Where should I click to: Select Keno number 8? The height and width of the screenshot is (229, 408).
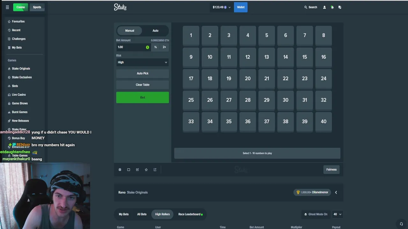click(324, 35)
